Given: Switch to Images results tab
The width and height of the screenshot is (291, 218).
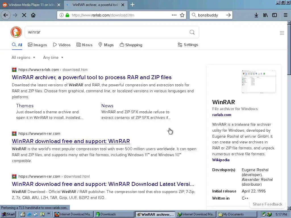Looking at the screenshot, I should coord(37,45).
